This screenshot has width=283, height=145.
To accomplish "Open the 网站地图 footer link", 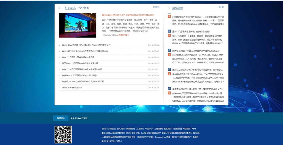I will (x=188, y=129).
